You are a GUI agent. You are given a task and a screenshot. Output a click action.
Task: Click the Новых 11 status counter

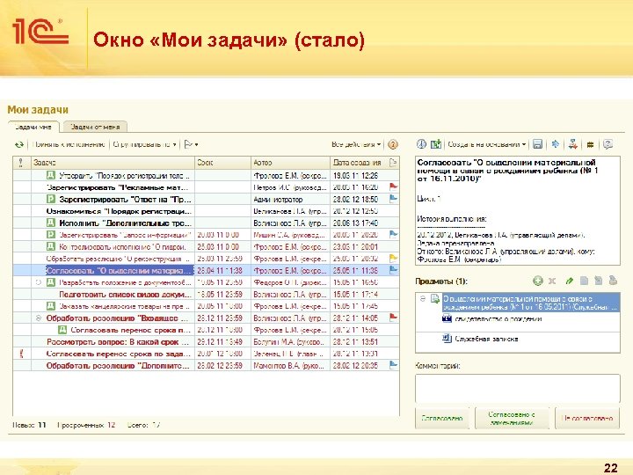point(30,425)
